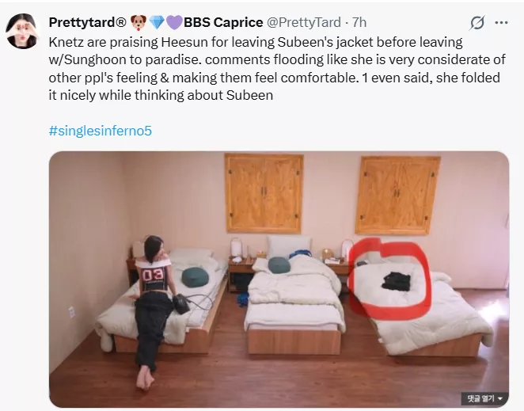Open the tweet body text about Heesun
This screenshot has height=411, width=524.
(277, 69)
